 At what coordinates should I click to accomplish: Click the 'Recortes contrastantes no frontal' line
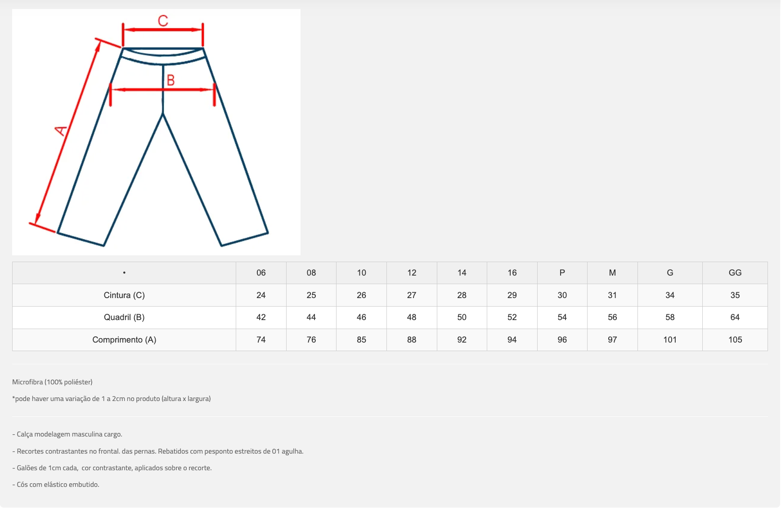pyautogui.click(x=158, y=451)
